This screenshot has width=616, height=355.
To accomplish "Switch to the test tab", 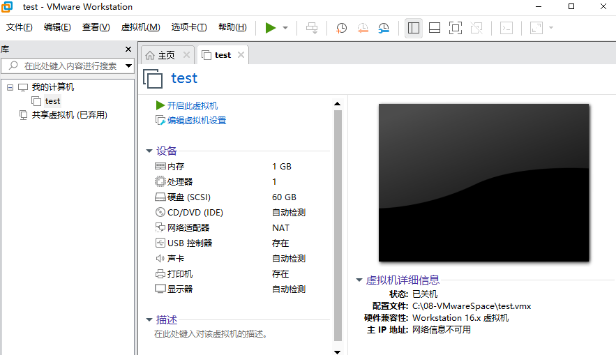I will pyautogui.click(x=223, y=55).
